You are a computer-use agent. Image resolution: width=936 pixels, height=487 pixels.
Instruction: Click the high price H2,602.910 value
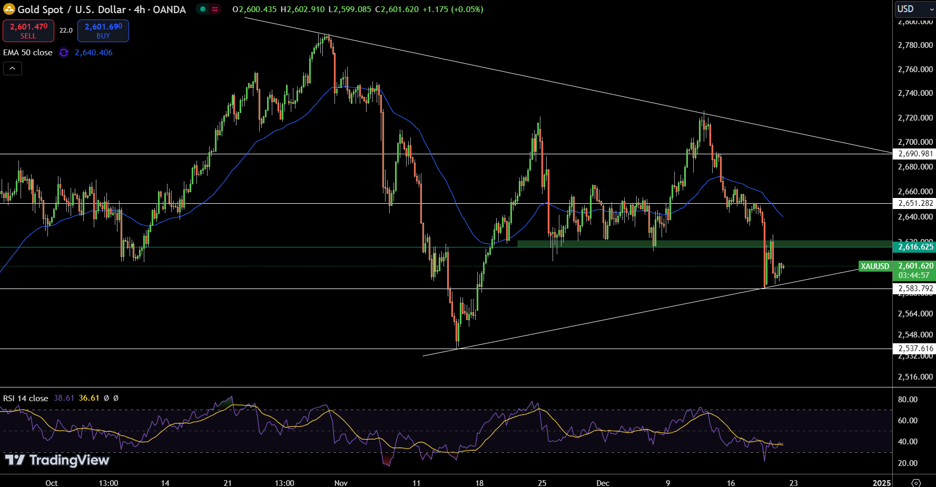(302, 9)
